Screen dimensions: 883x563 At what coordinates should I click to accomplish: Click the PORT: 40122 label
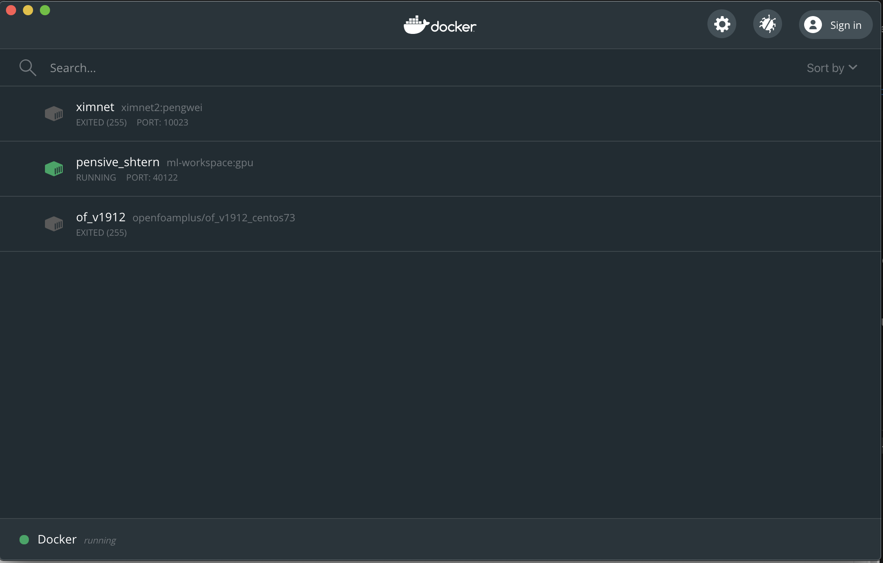pyautogui.click(x=152, y=178)
